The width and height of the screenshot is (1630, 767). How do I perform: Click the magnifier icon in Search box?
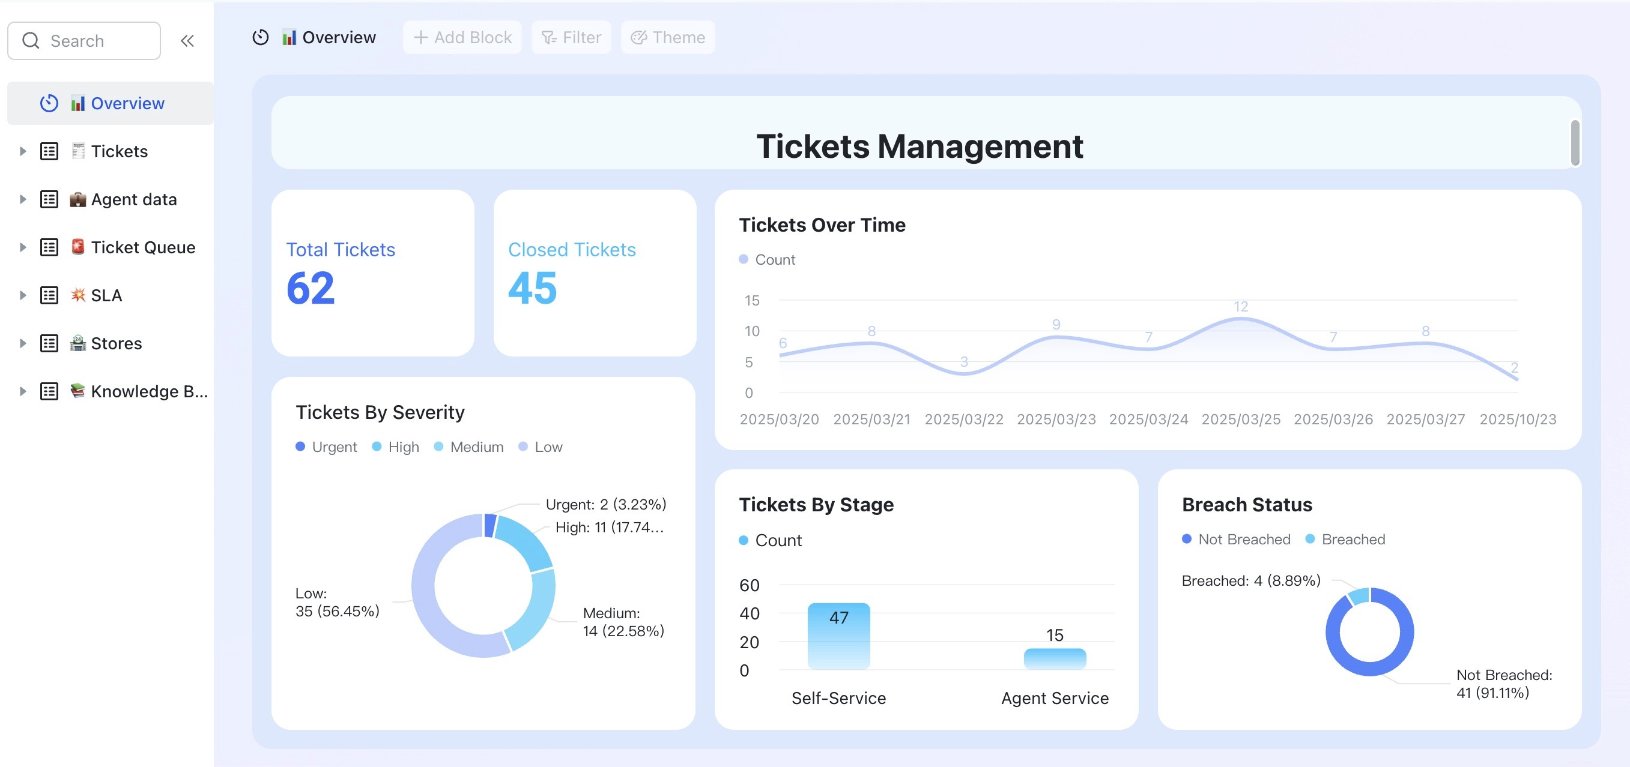pos(31,41)
